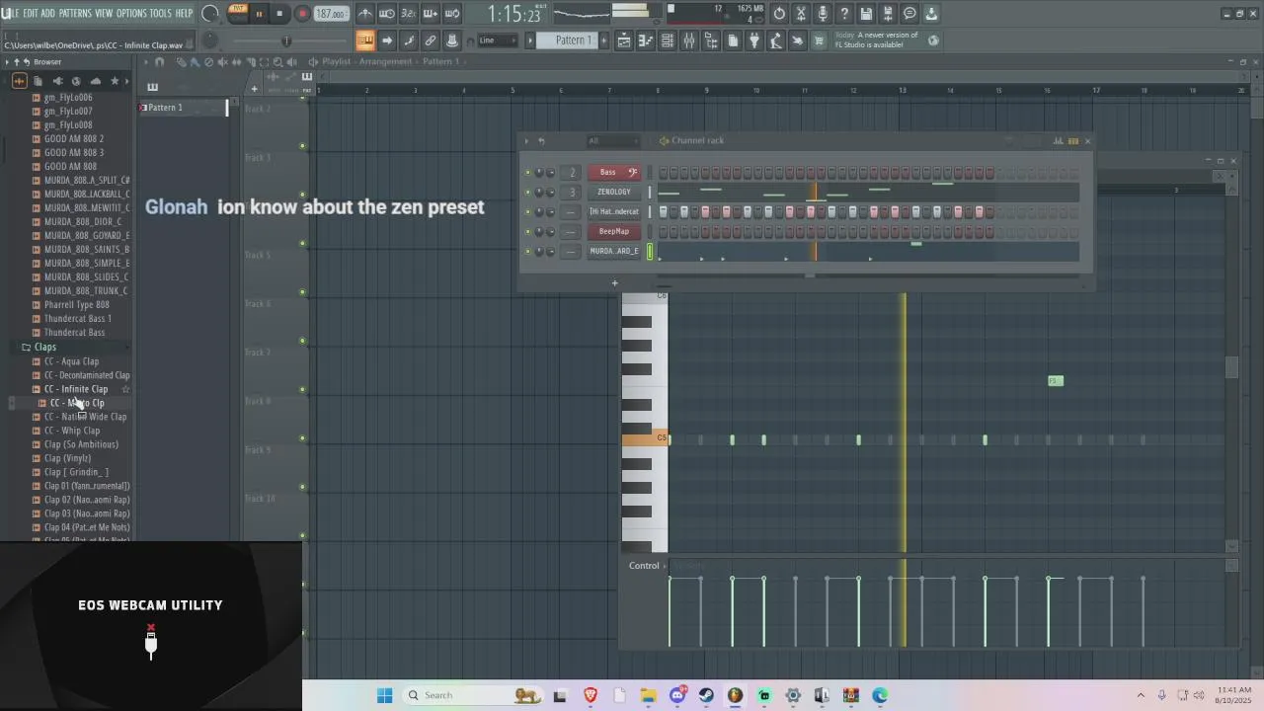This screenshot has width=1264, height=711.
Task: Open the Playlist view icon
Action: coord(624,40)
